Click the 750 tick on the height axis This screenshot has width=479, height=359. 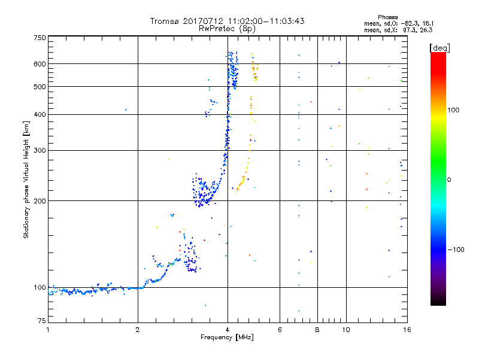coord(40,38)
